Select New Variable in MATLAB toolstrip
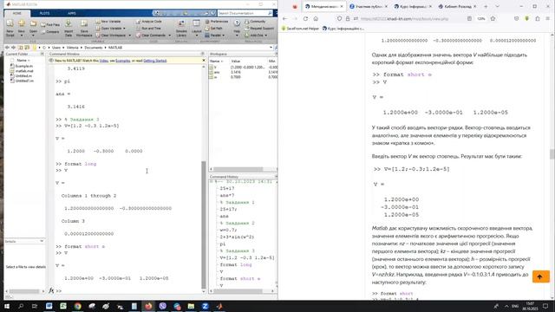The height and width of the screenshot is (312, 555). [x=108, y=22]
